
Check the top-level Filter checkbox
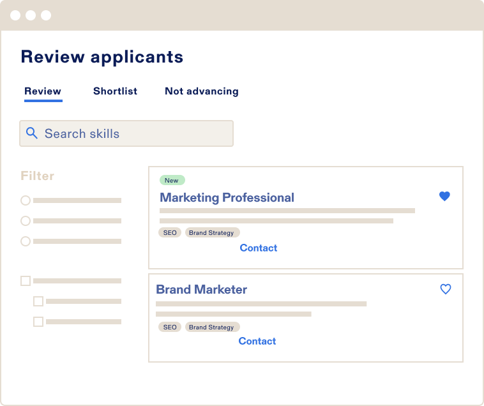point(26,281)
